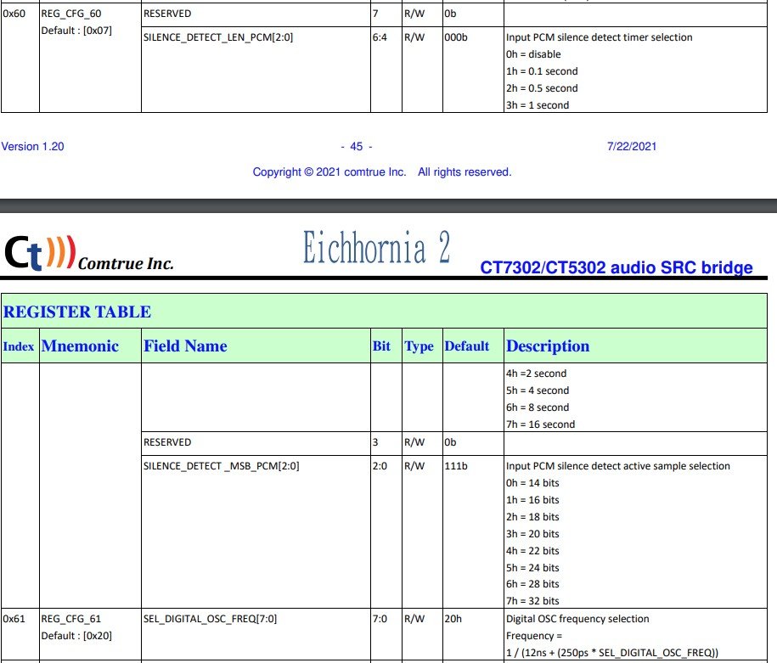This screenshot has height=663, width=777.
Task: Click 'Digital OSC frequency selection' description
Action: click(577, 619)
